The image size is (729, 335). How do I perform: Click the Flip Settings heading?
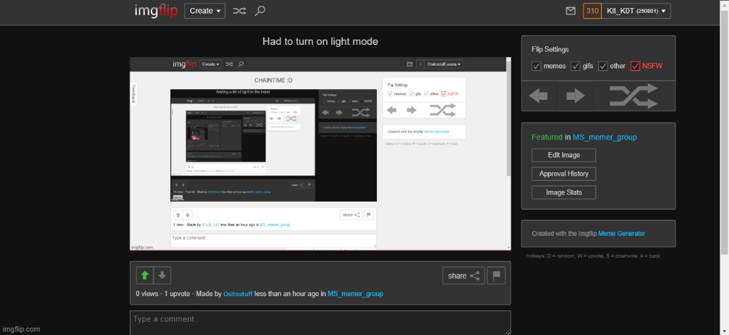point(550,50)
